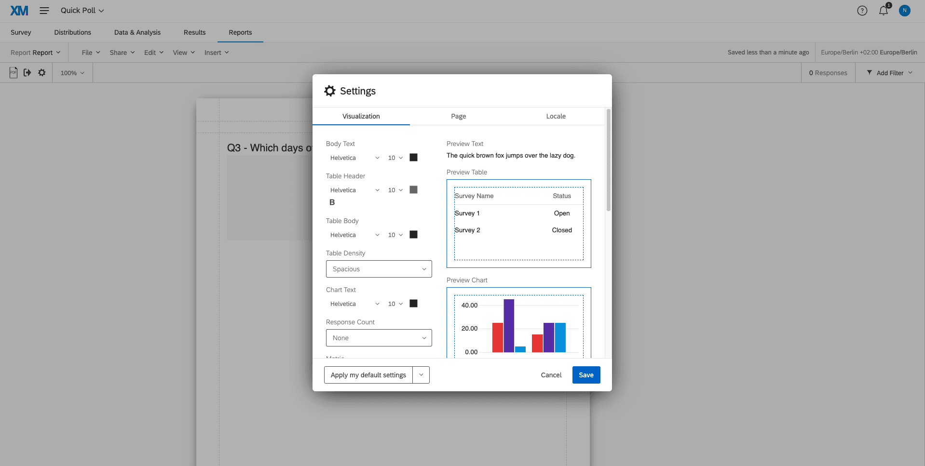This screenshot has height=466, width=925.
Task: Switch to the Visualization tab
Action: click(x=361, y=116)
